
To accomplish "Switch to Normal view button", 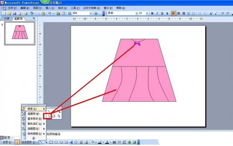I will (2, 138).
